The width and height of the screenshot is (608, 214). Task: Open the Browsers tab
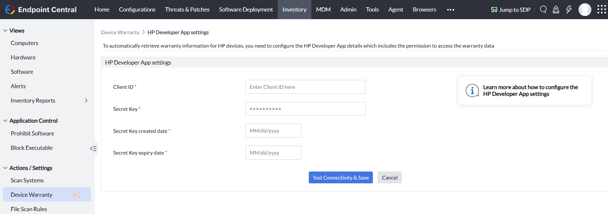point(424,10)
